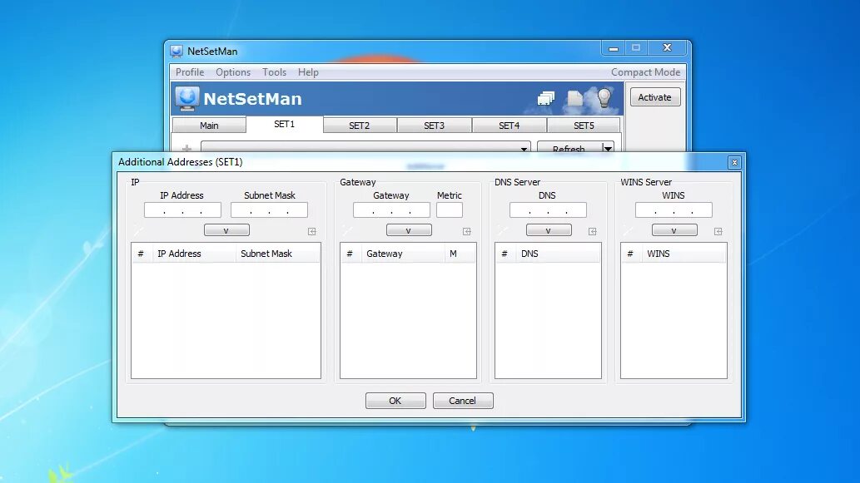Screen dimensions: 860x483
Task: Click the faded wand icon in Gateway group
Action: [x=346, y=231]
